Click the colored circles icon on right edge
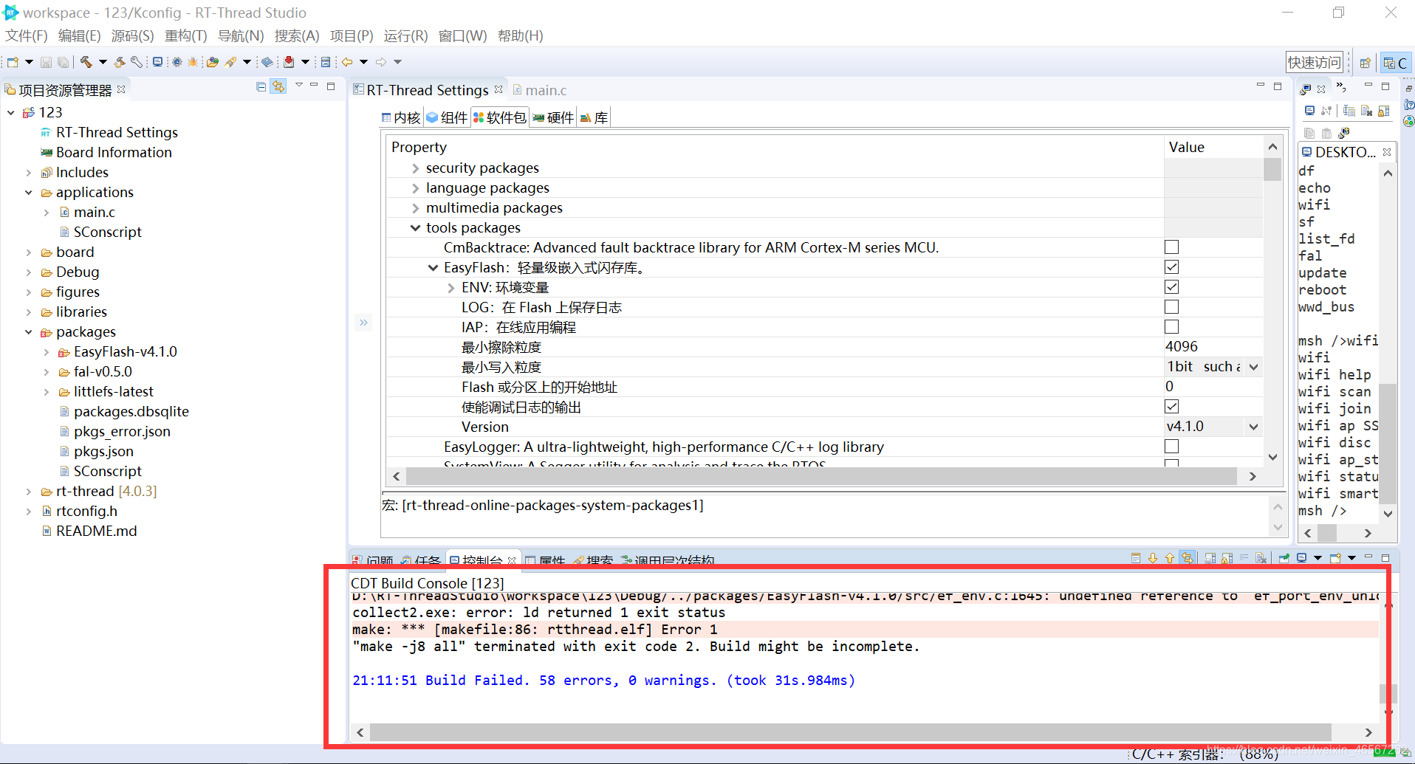 [1409, 121]
